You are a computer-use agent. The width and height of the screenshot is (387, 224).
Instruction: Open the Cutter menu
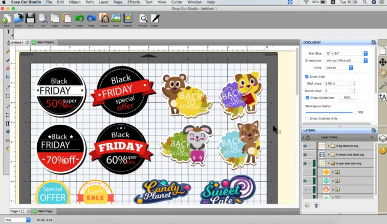click(x=177, y=2)
